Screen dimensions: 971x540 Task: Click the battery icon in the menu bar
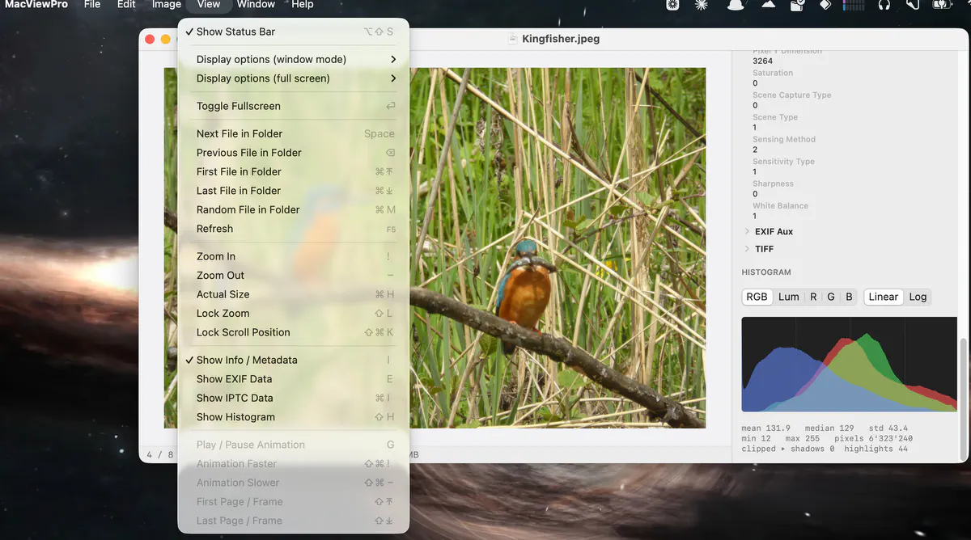tap(941, 5)
